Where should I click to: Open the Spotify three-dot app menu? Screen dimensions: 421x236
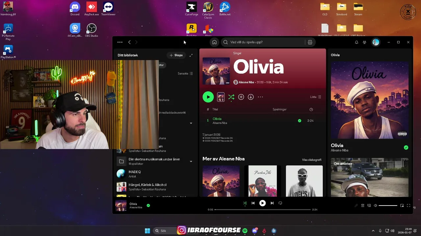click(x=120, y=42)
